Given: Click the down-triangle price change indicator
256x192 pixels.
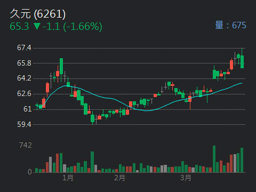Looking at the screenshot, I should tap(37, 26).
